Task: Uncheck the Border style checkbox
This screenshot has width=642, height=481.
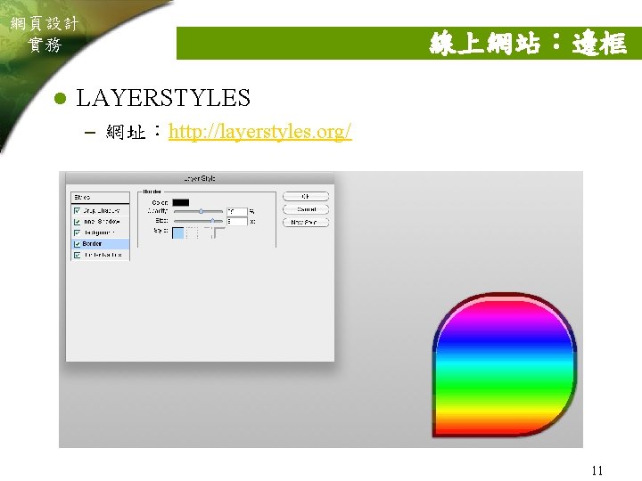Action: 77,244
